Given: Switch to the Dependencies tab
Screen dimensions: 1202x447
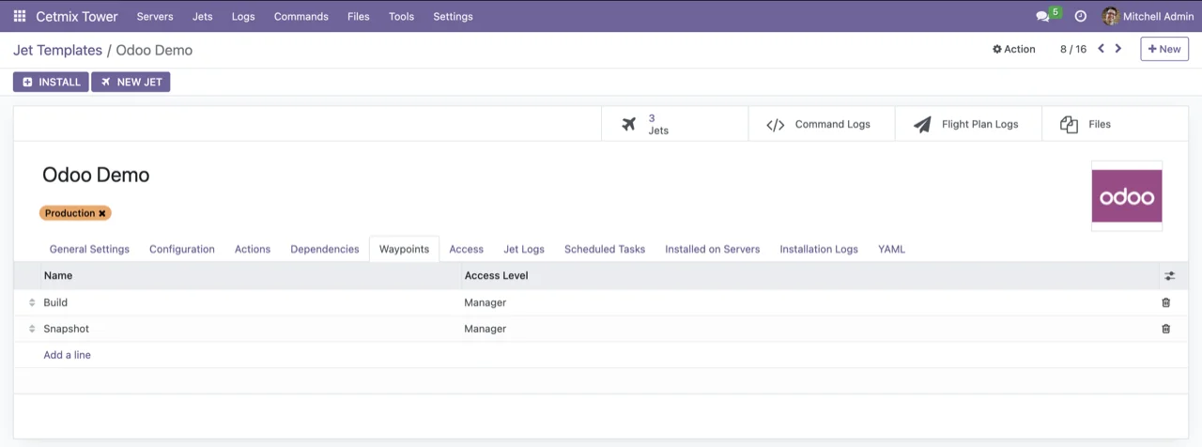Looking at the screenshot, I should pos(324,249).
